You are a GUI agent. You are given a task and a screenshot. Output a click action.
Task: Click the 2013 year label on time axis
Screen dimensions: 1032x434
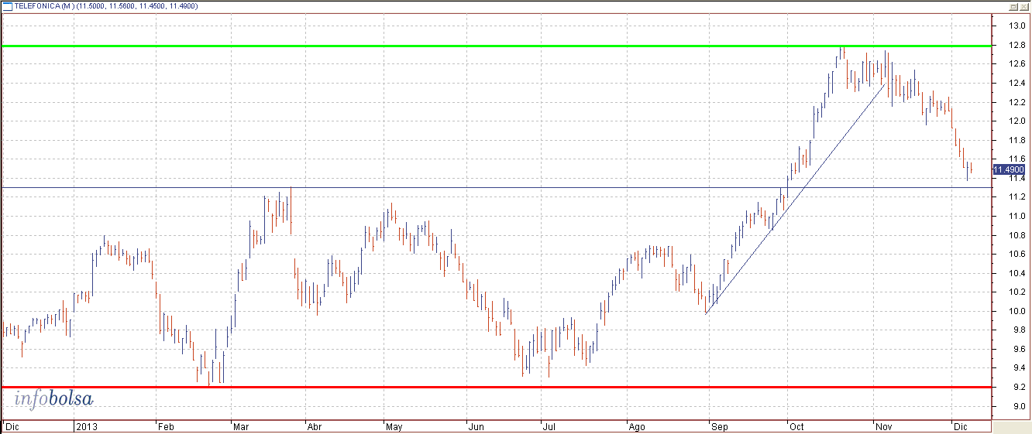(85, 426)
